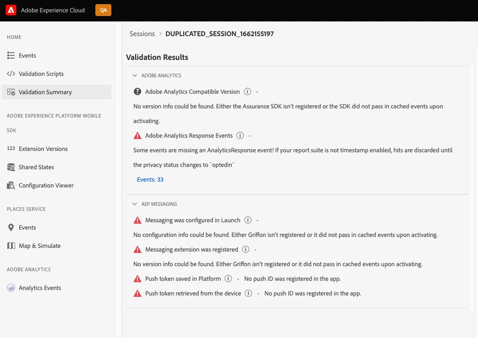Click the Extension Versions 123 icon
The height and width of the screenshot is (338, 478).
click(11, 149)
